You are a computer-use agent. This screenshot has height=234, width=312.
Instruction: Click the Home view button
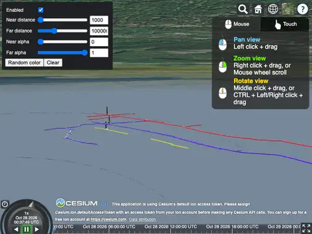click(258, 9)
